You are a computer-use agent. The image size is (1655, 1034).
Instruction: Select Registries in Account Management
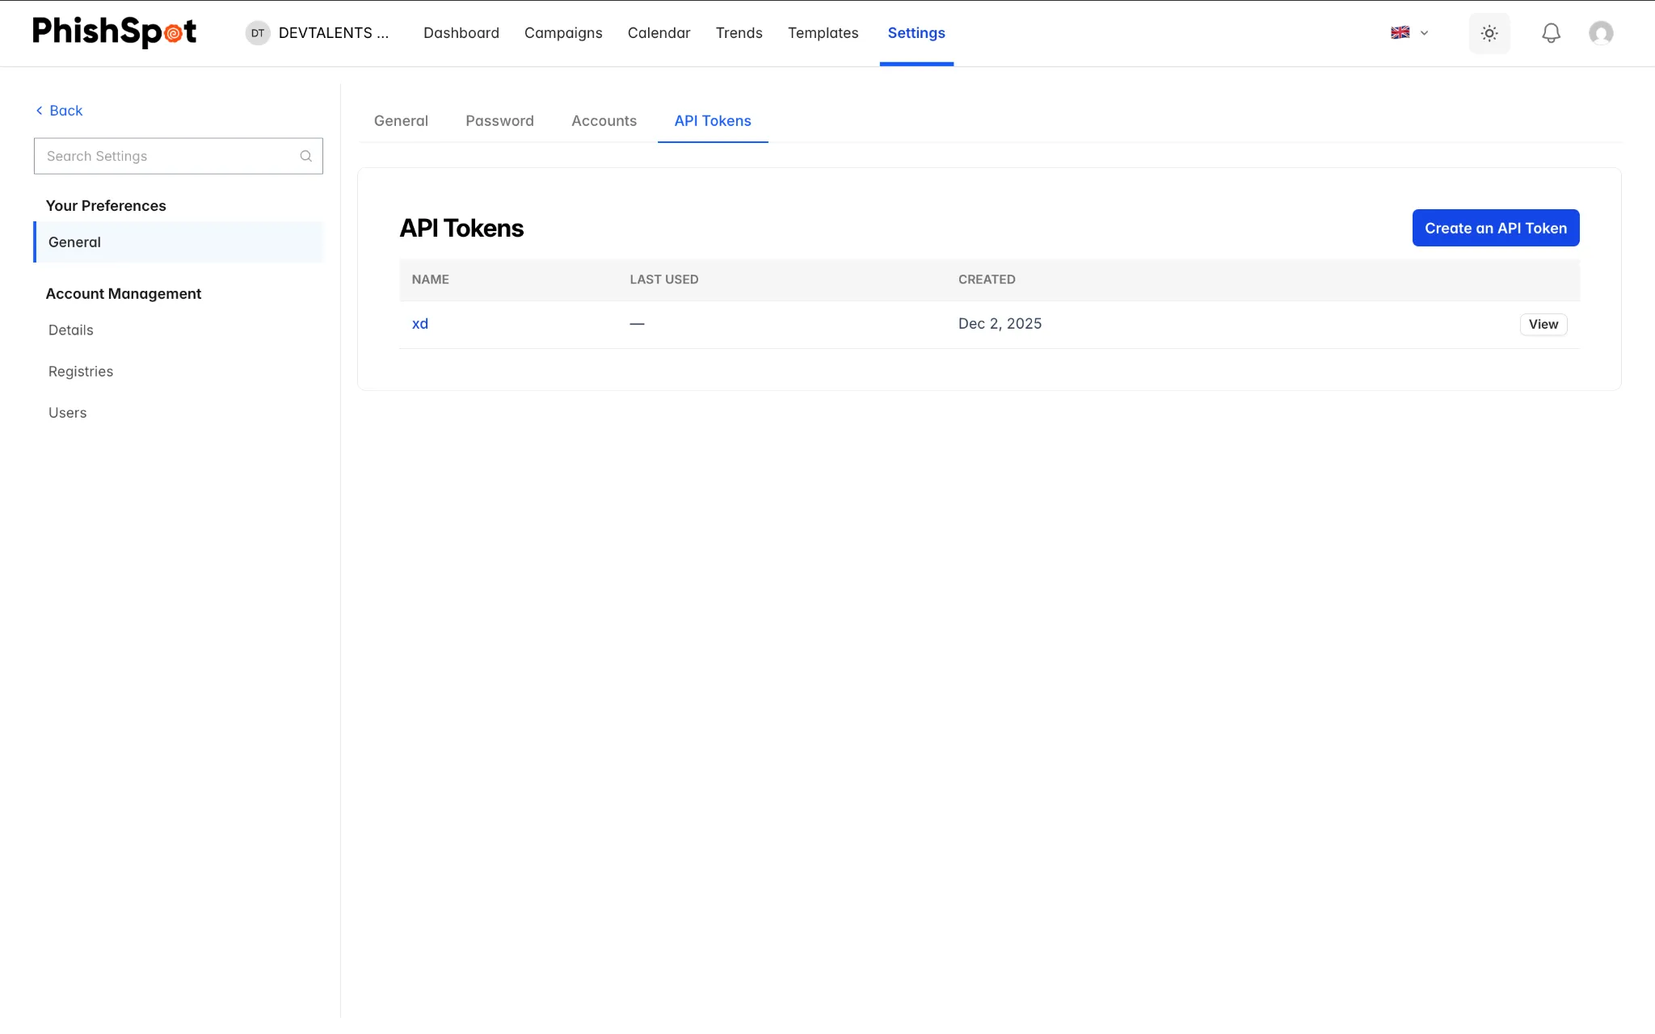point(81,372)
